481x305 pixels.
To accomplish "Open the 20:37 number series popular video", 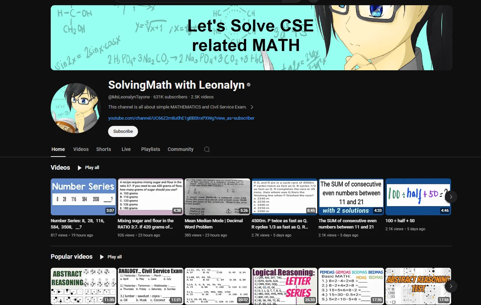I will coord(217,286).
